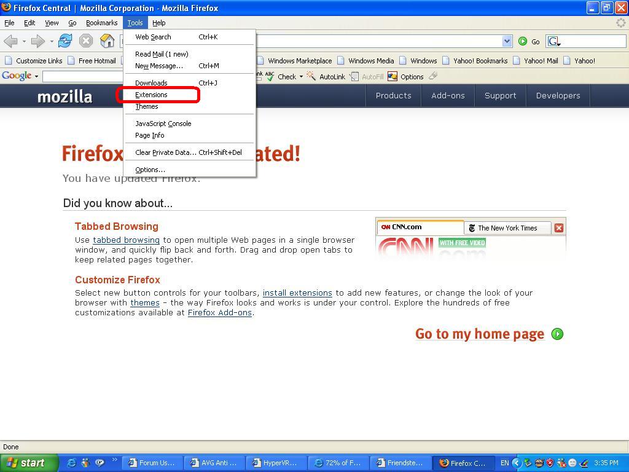The width and height of the screenshot is (629, 472).
Task: Click the green Go button icon
Action: tap(522, 41)
